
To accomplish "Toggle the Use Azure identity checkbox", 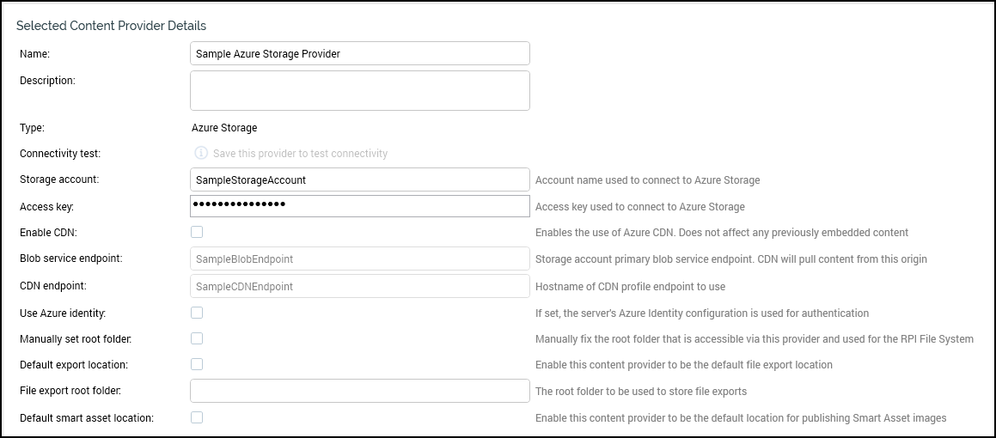I will coord(197,313).
